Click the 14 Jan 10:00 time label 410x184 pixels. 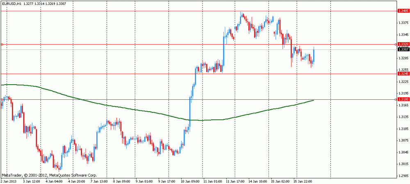tap(257, 181)
